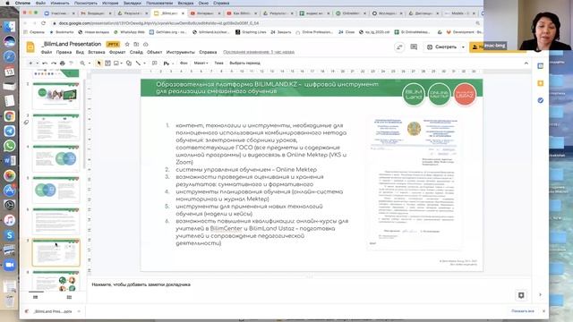Click the add comment icon in toolbar
Screen dimensions: 573x322
pos(155,64)
